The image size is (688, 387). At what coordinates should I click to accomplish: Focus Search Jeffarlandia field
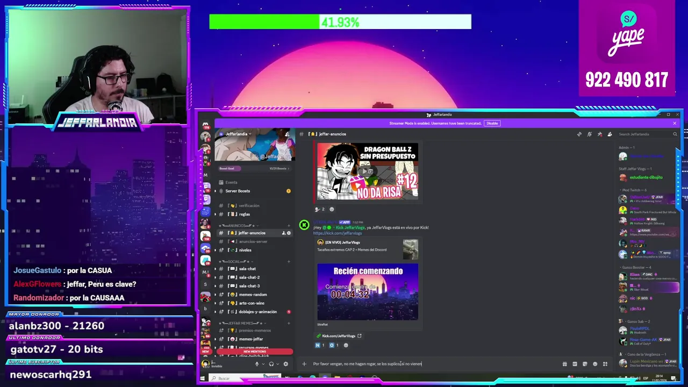point(648,134)
